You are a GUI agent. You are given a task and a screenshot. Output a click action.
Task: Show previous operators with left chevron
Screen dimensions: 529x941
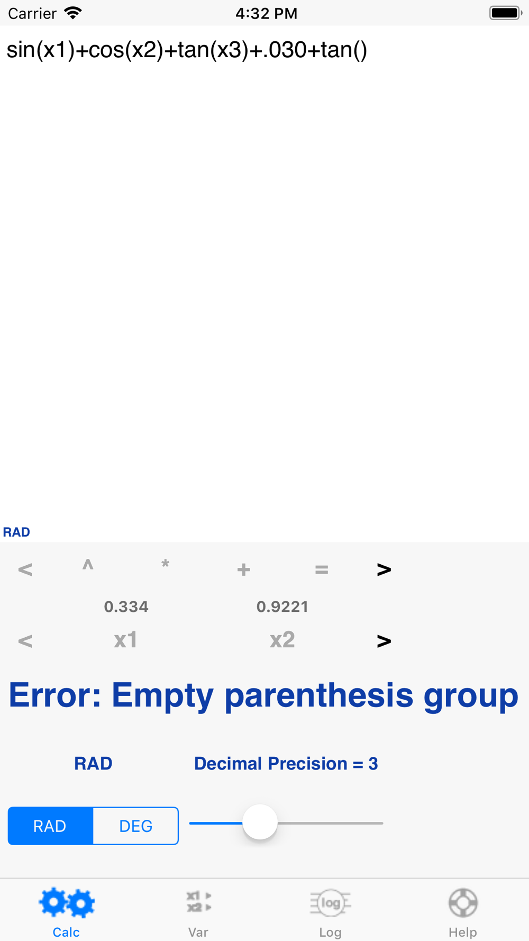25,569
